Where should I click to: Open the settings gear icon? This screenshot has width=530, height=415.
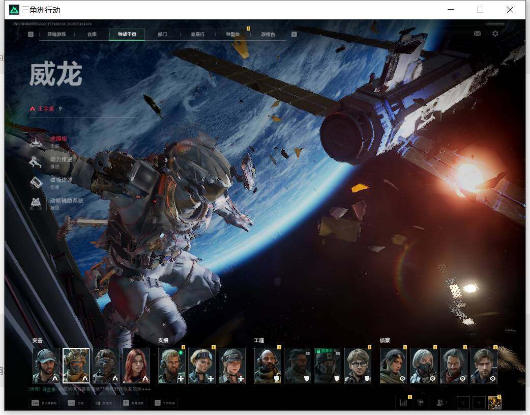coord(495,34)
